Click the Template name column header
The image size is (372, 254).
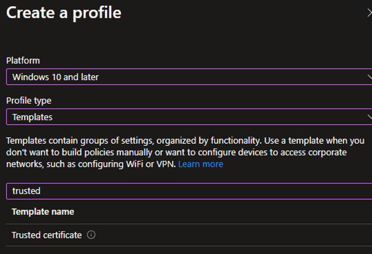tap(43, 212)
